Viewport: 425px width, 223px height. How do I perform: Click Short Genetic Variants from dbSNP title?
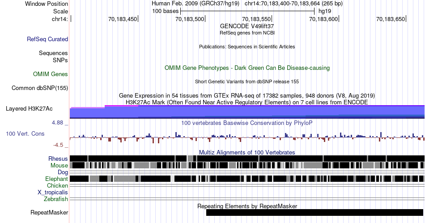[x=247, y=81]
